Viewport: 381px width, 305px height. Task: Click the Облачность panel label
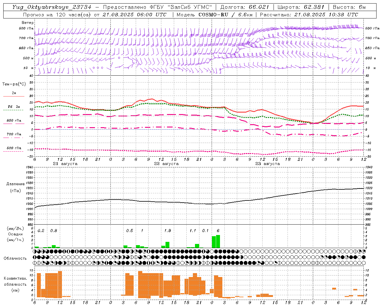pyautogui.click(x=15, y=259)
